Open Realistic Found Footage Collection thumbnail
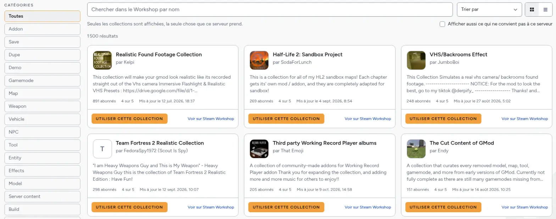This screenshot has width=556, height=219. (102, 60)
